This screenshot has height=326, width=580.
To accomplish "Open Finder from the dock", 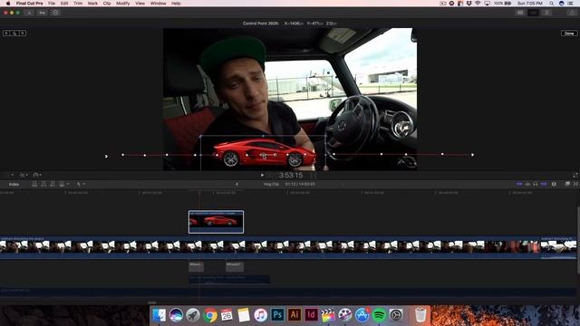I will point(159,315).
